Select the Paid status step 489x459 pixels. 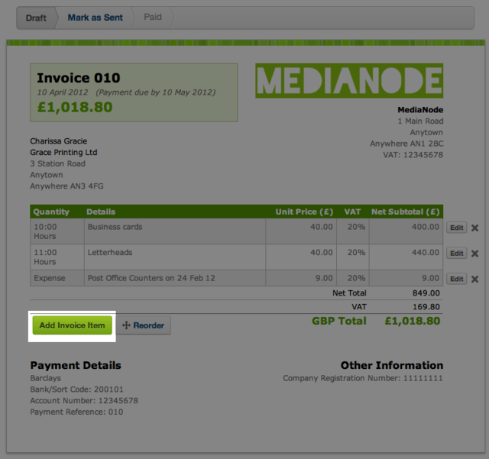pyautogui.click(x=153, y=18)
